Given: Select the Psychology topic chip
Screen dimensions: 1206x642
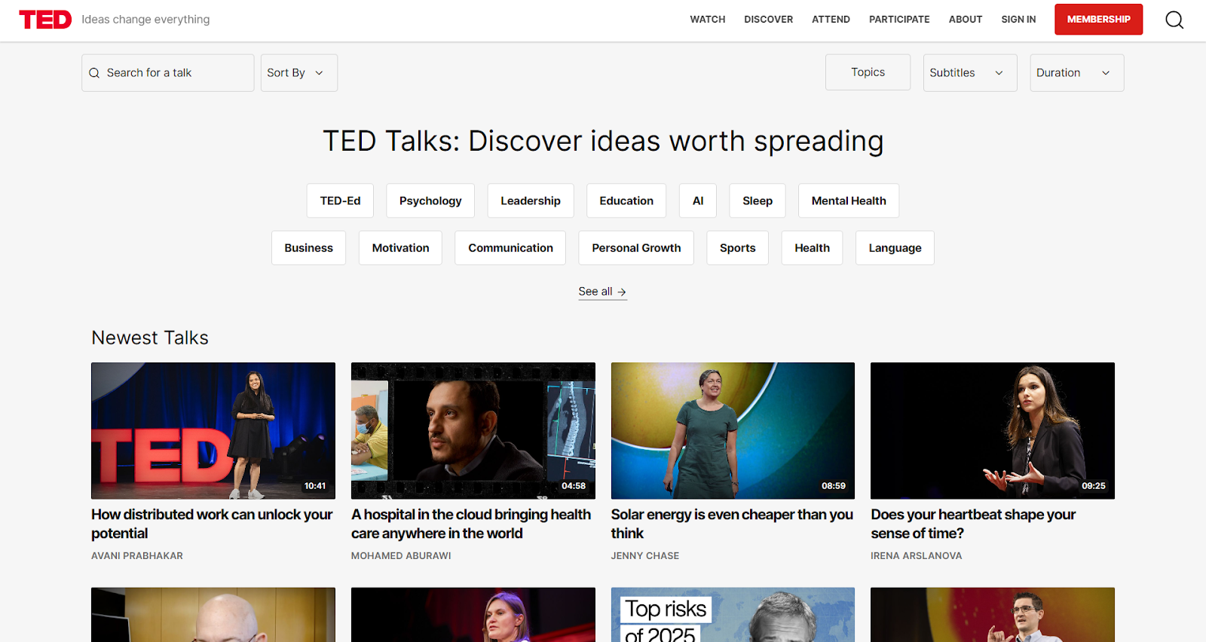Looking at the screenshot, I should coord(430,201).
